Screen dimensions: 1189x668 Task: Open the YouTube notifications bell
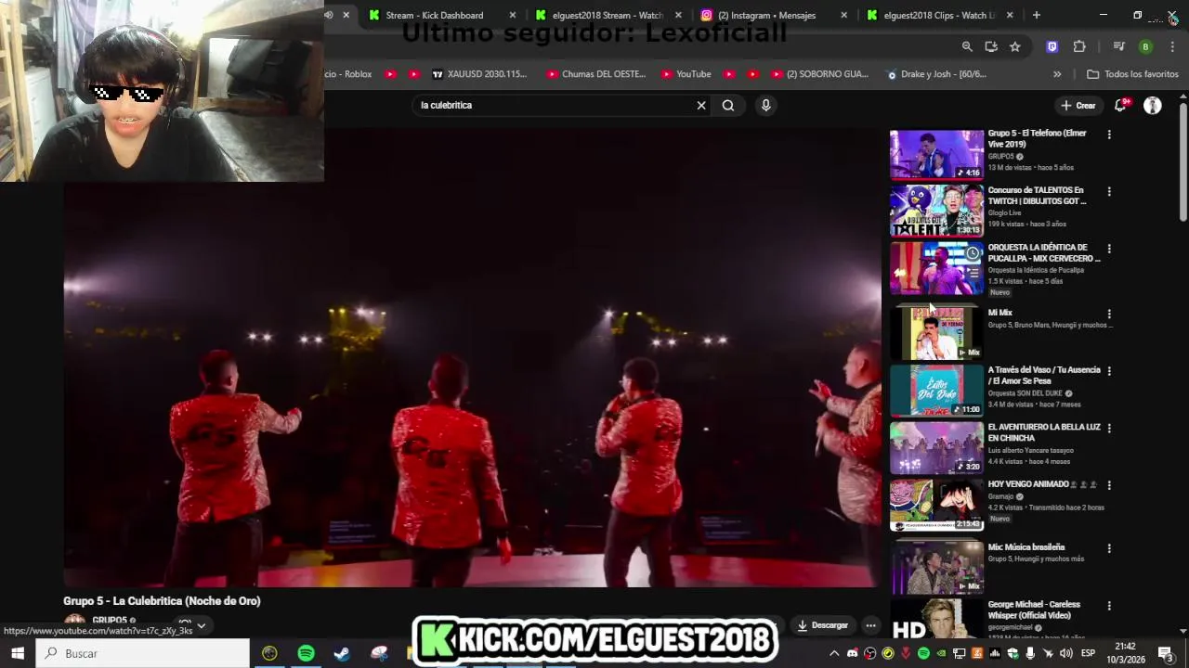click(1121, 105)
